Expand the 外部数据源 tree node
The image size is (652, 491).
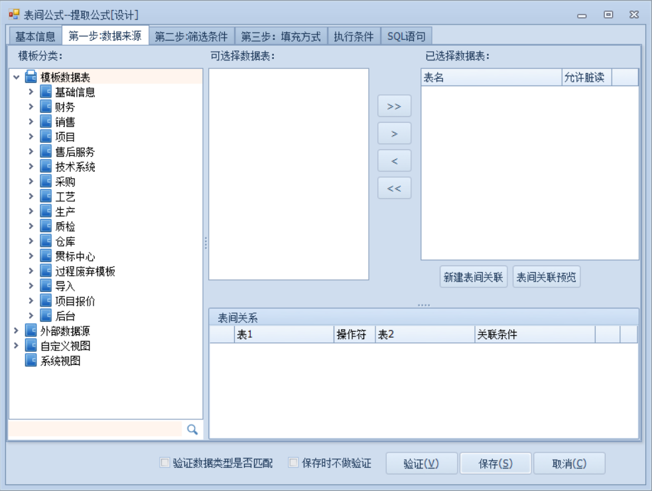pos(16,330)
